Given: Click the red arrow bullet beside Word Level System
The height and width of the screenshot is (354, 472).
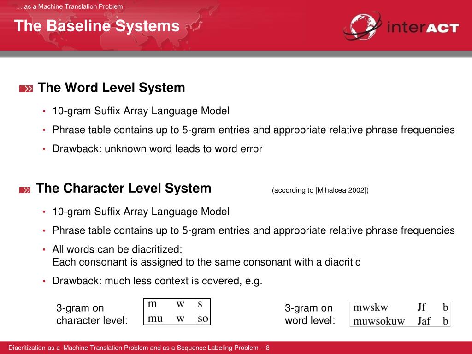Looking at the screenshot, I should (26, 89).
